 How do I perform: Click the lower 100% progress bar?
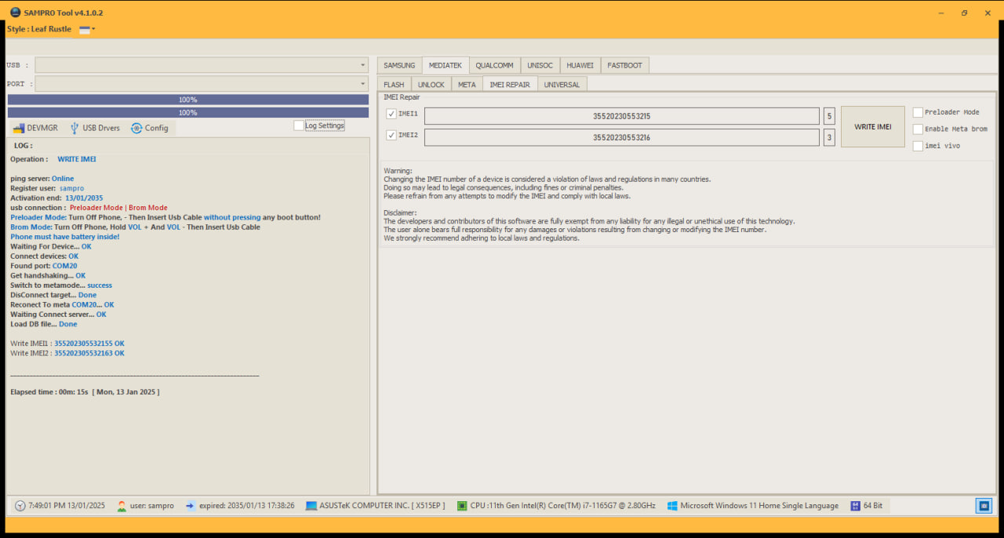point(188,113)
